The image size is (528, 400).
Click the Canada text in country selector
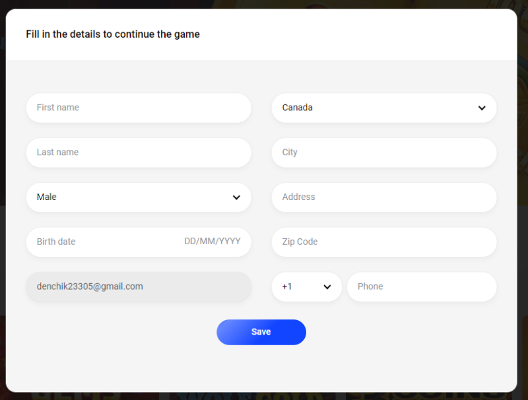tap(296, 108)
